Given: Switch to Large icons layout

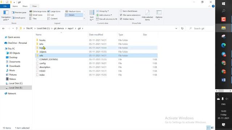Looking at the screenshot, I should pos(54,11).
